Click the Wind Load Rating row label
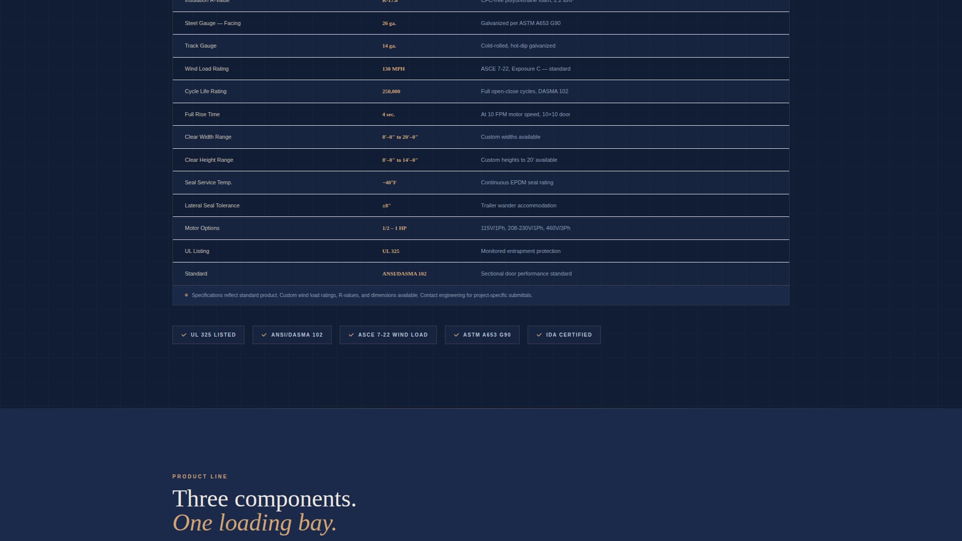962x541 pixels. [206, 69]
